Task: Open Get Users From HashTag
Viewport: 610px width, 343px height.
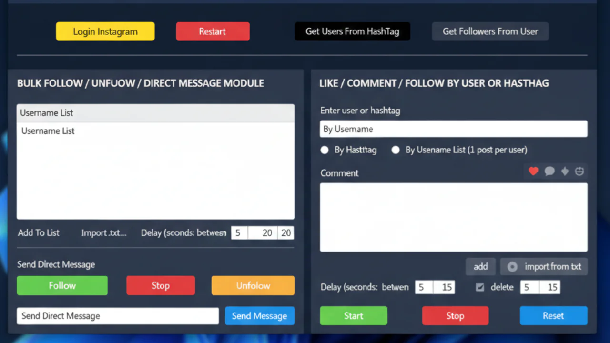Action: point(352,31)
